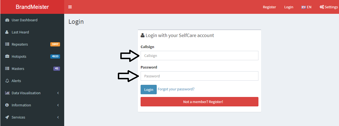Click the hamburger sidebar toggle icon

coord(70,7)
